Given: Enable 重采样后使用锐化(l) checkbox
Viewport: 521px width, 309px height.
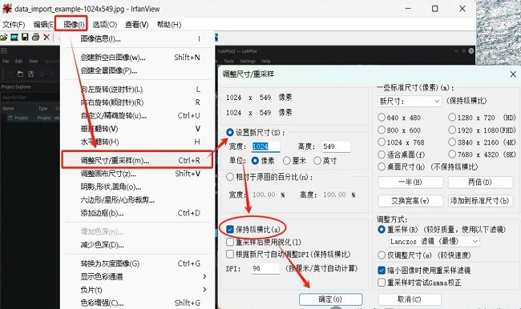Looking at the screenshot, I should 230,242.
